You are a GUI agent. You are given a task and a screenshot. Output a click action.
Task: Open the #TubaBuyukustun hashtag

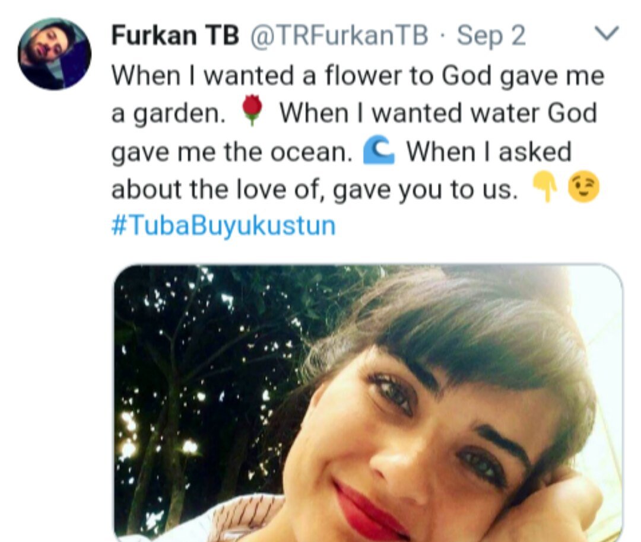coord(224,226)
